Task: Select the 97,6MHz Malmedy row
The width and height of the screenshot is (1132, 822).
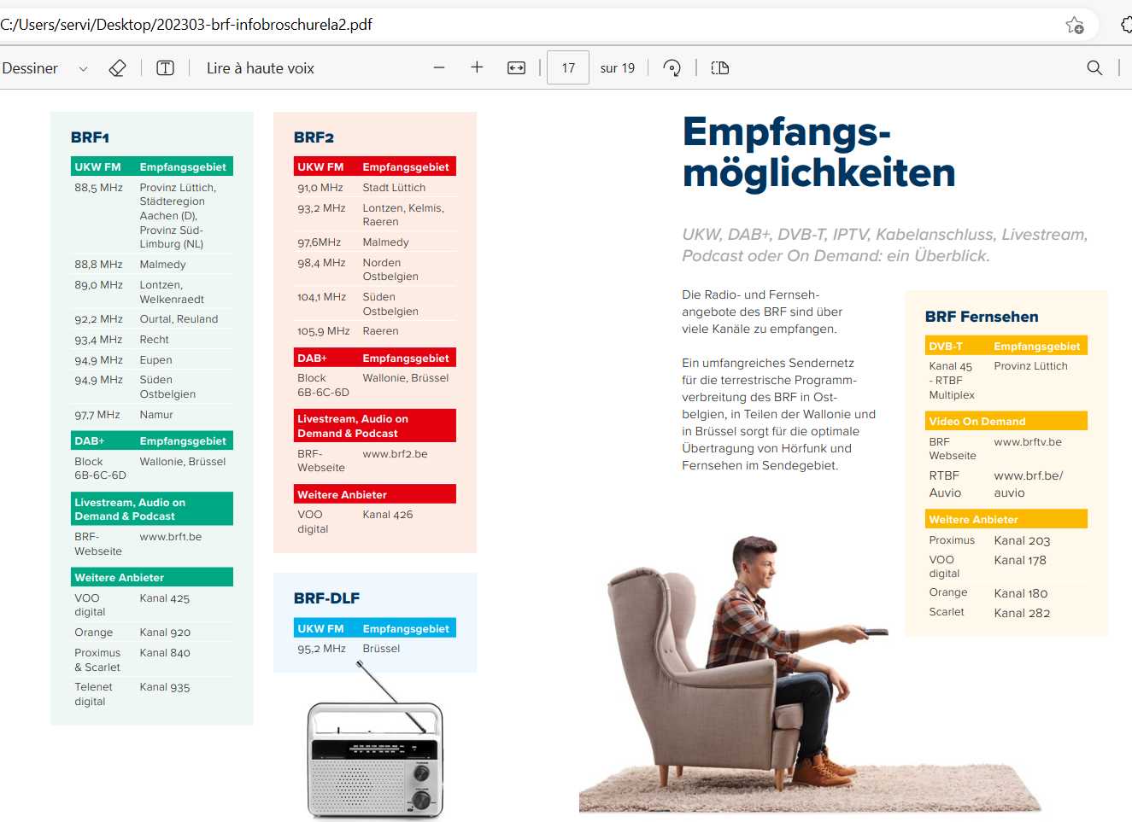Action: [x=375, y=242]
